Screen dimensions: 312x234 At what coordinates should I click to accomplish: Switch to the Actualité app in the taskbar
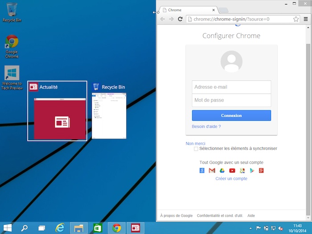click(x=135, y=228)
